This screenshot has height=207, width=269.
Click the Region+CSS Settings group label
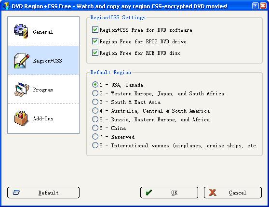pyautogui.click(x=118, y=17)
